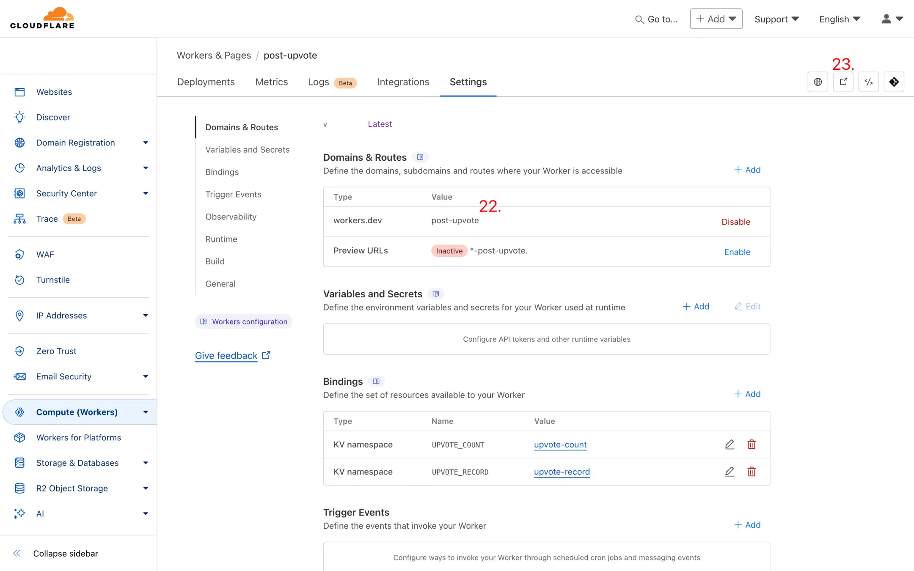
Task: Edit the UPVOTE_RECORD binding pencil icon
Action: click(730, 472)
